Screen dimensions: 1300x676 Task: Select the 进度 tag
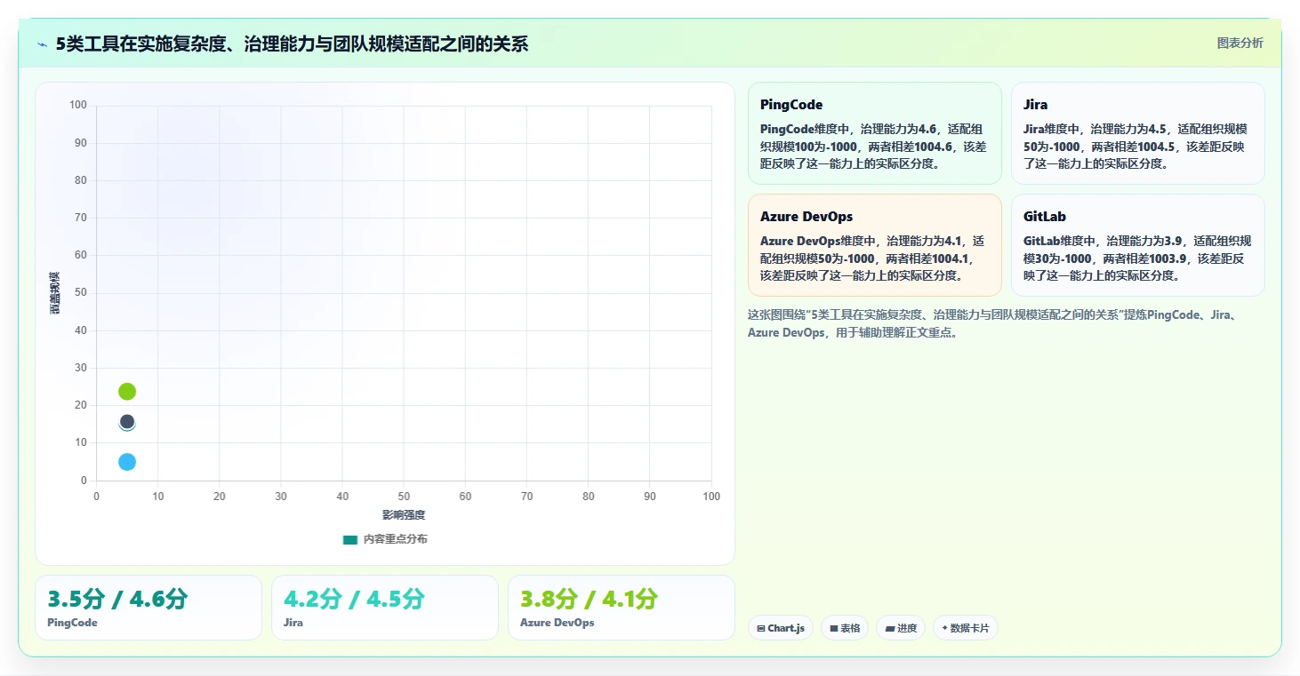tap(901, 628)
